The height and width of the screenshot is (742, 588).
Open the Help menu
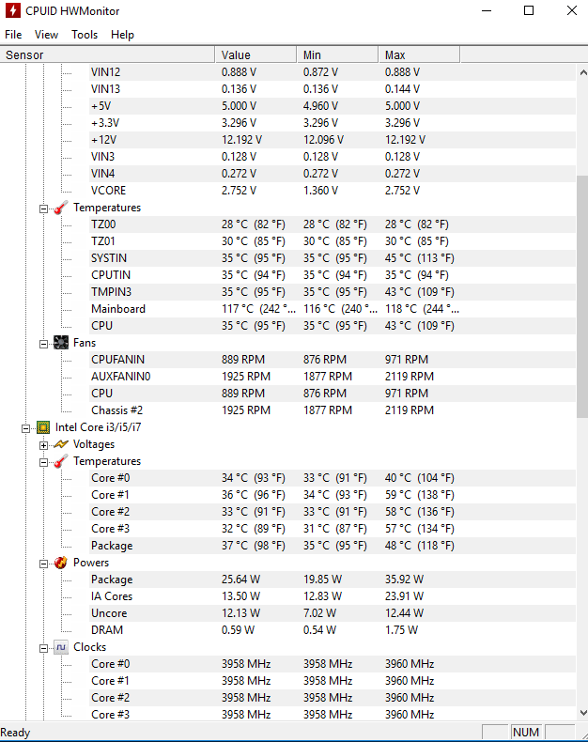122,35
